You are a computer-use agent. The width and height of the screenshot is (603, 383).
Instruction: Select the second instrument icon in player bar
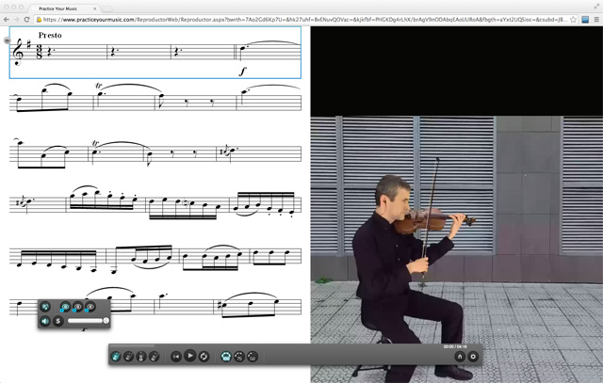(128, 357)
